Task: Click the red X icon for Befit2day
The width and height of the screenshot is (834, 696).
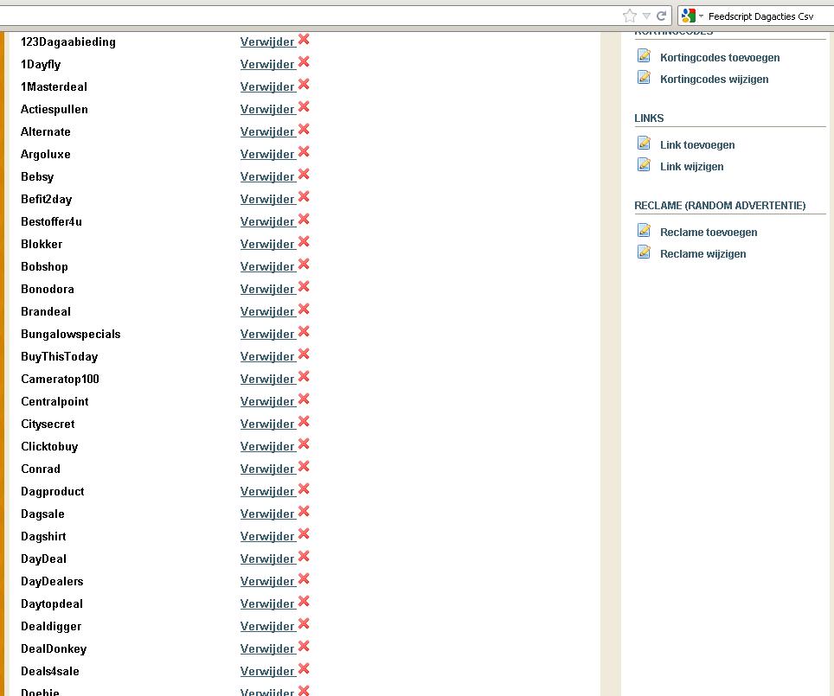Action: pos(304,197)
